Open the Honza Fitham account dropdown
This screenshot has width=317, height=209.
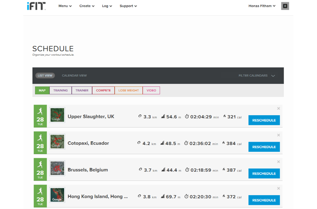point(262,6)
